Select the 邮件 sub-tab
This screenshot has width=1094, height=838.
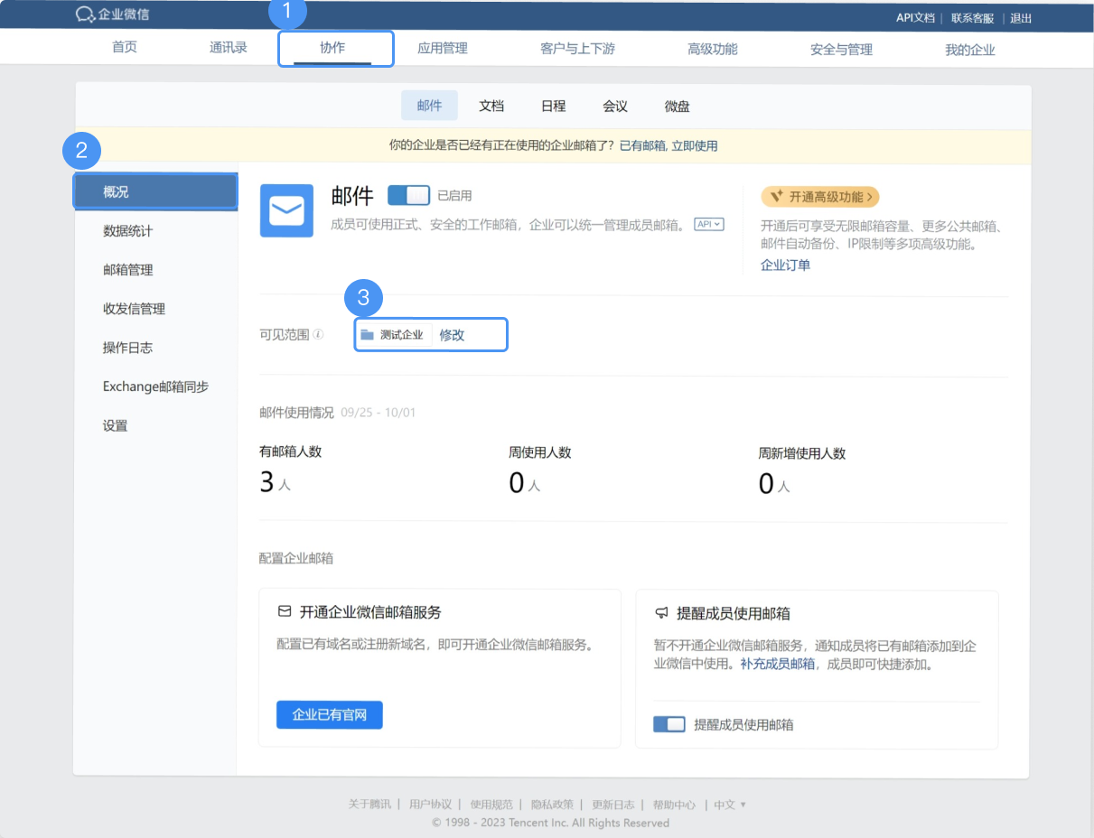tap(429, 106)
